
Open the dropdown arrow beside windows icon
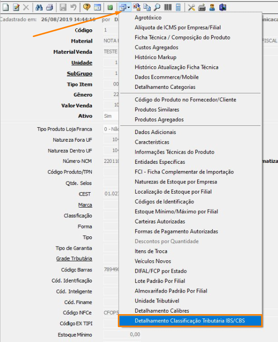128,8
